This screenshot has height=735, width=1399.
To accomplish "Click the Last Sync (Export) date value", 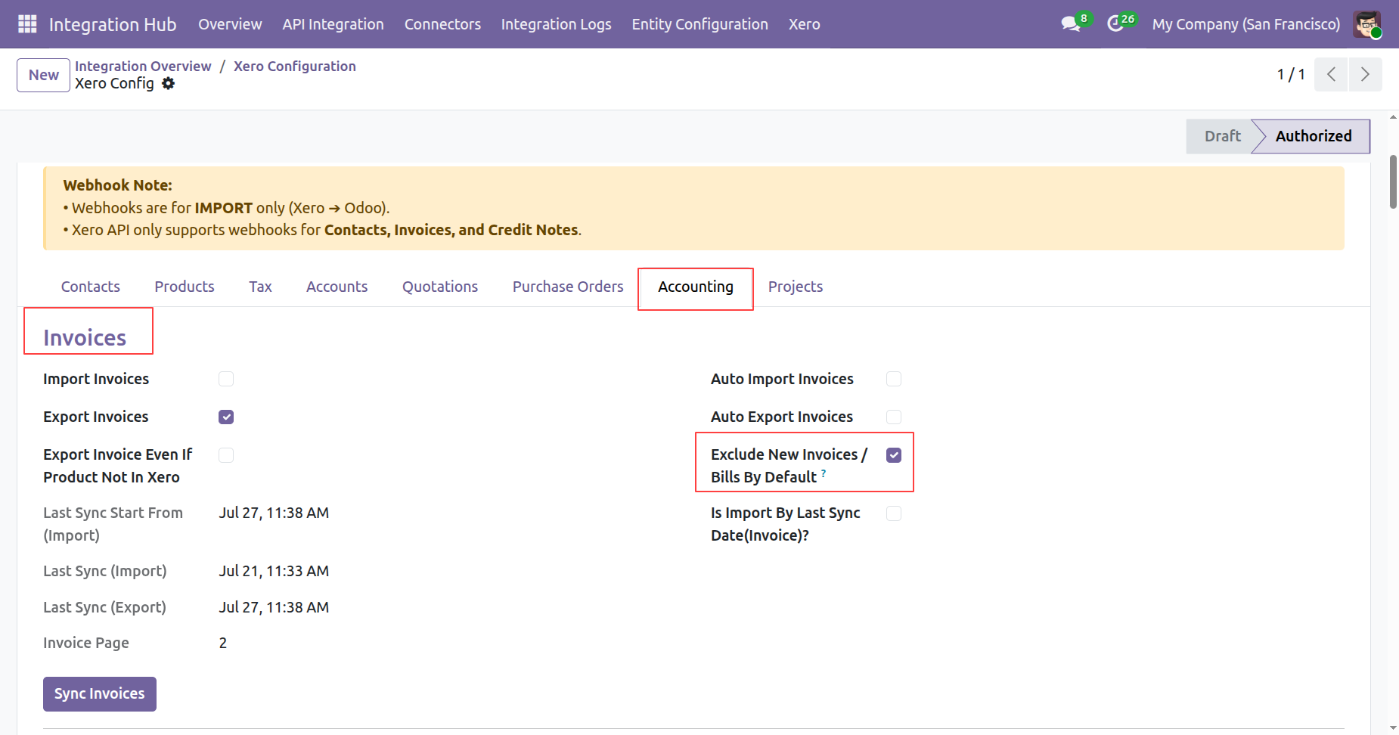I will tap(274, 607).
